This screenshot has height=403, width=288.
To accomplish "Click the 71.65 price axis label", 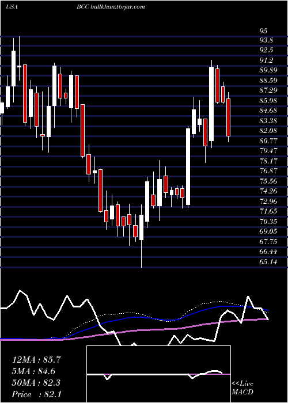I will (268, 211).
